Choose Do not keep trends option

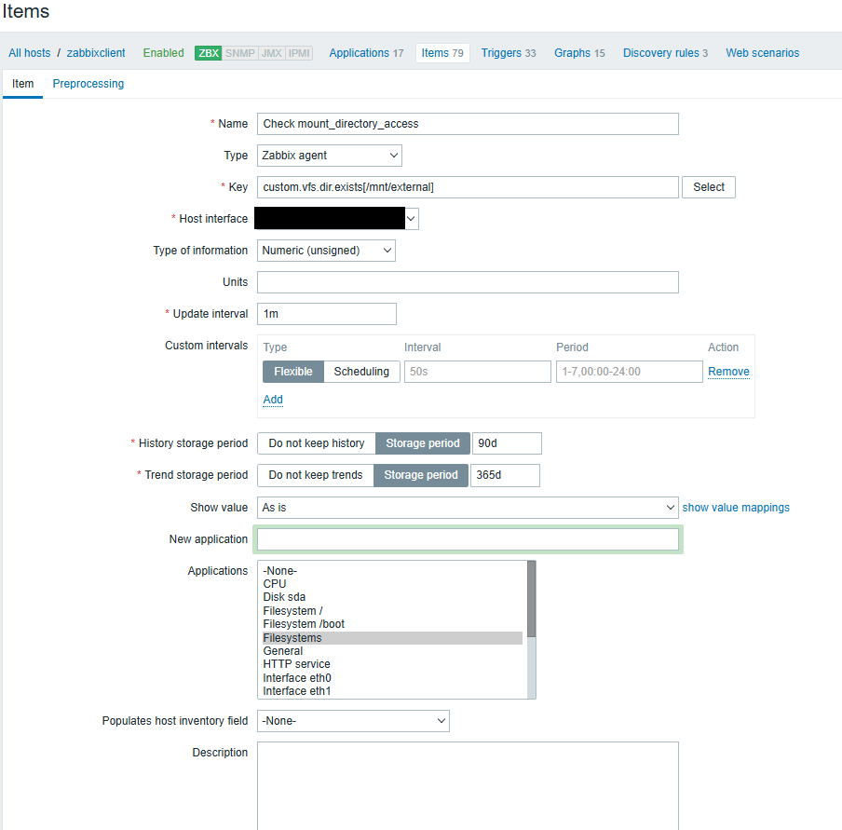[x=316, y=475]
